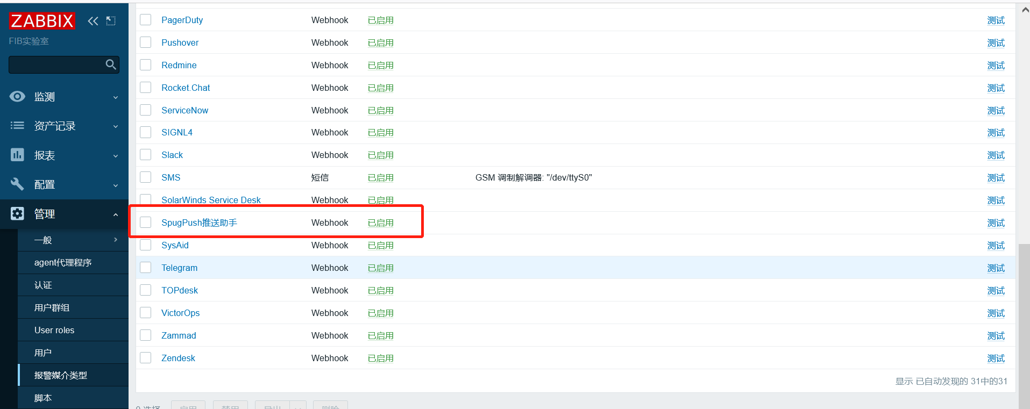The image size is (1030, 409).
Task: Expand the 配置 menu chevron
Action: (115, 185)
